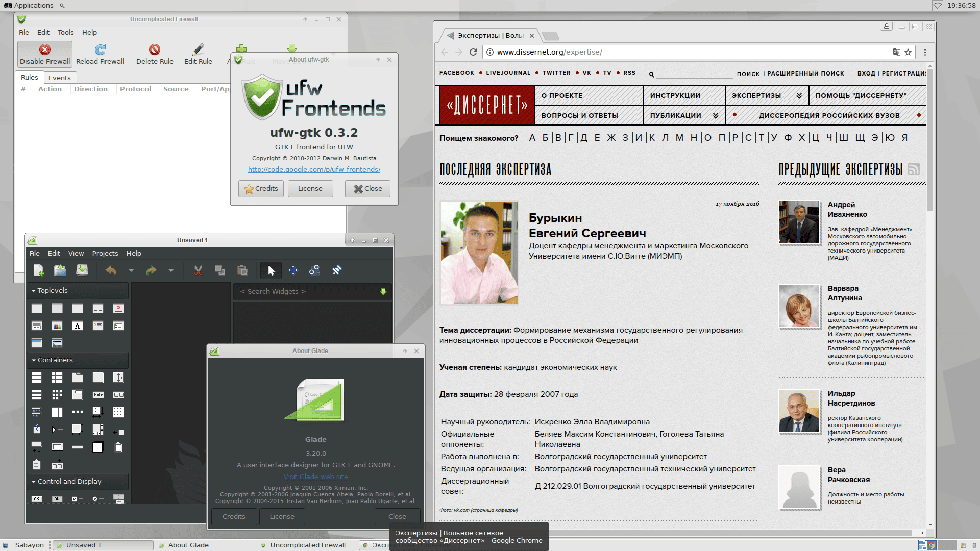Activate Glade margin edit mode
Screen dimensions: 980x551
click(314, 270)
